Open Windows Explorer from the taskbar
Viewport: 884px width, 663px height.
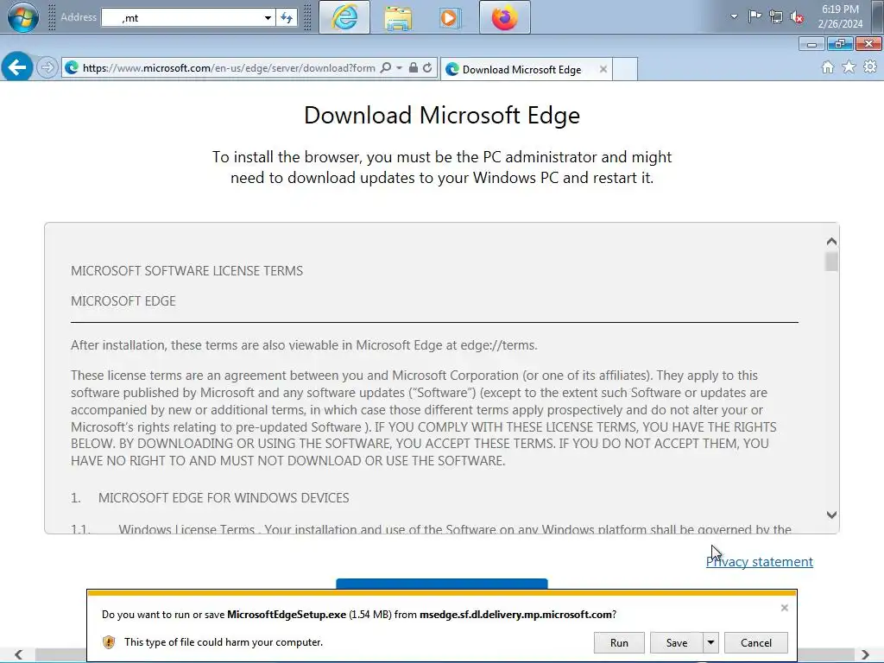coord(398,17)
